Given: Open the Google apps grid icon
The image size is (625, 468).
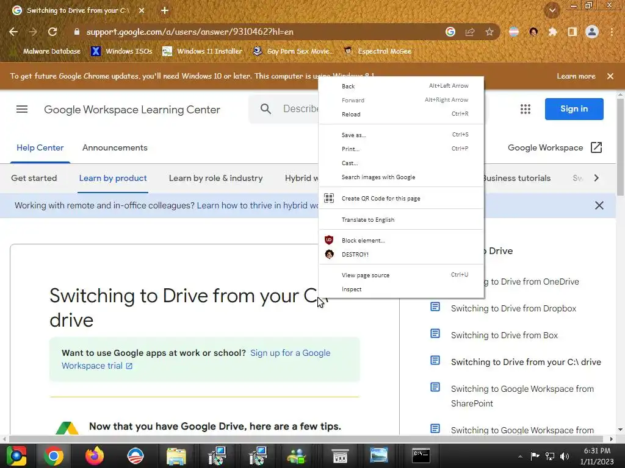Looking at the screenshot, I should 526,109.
